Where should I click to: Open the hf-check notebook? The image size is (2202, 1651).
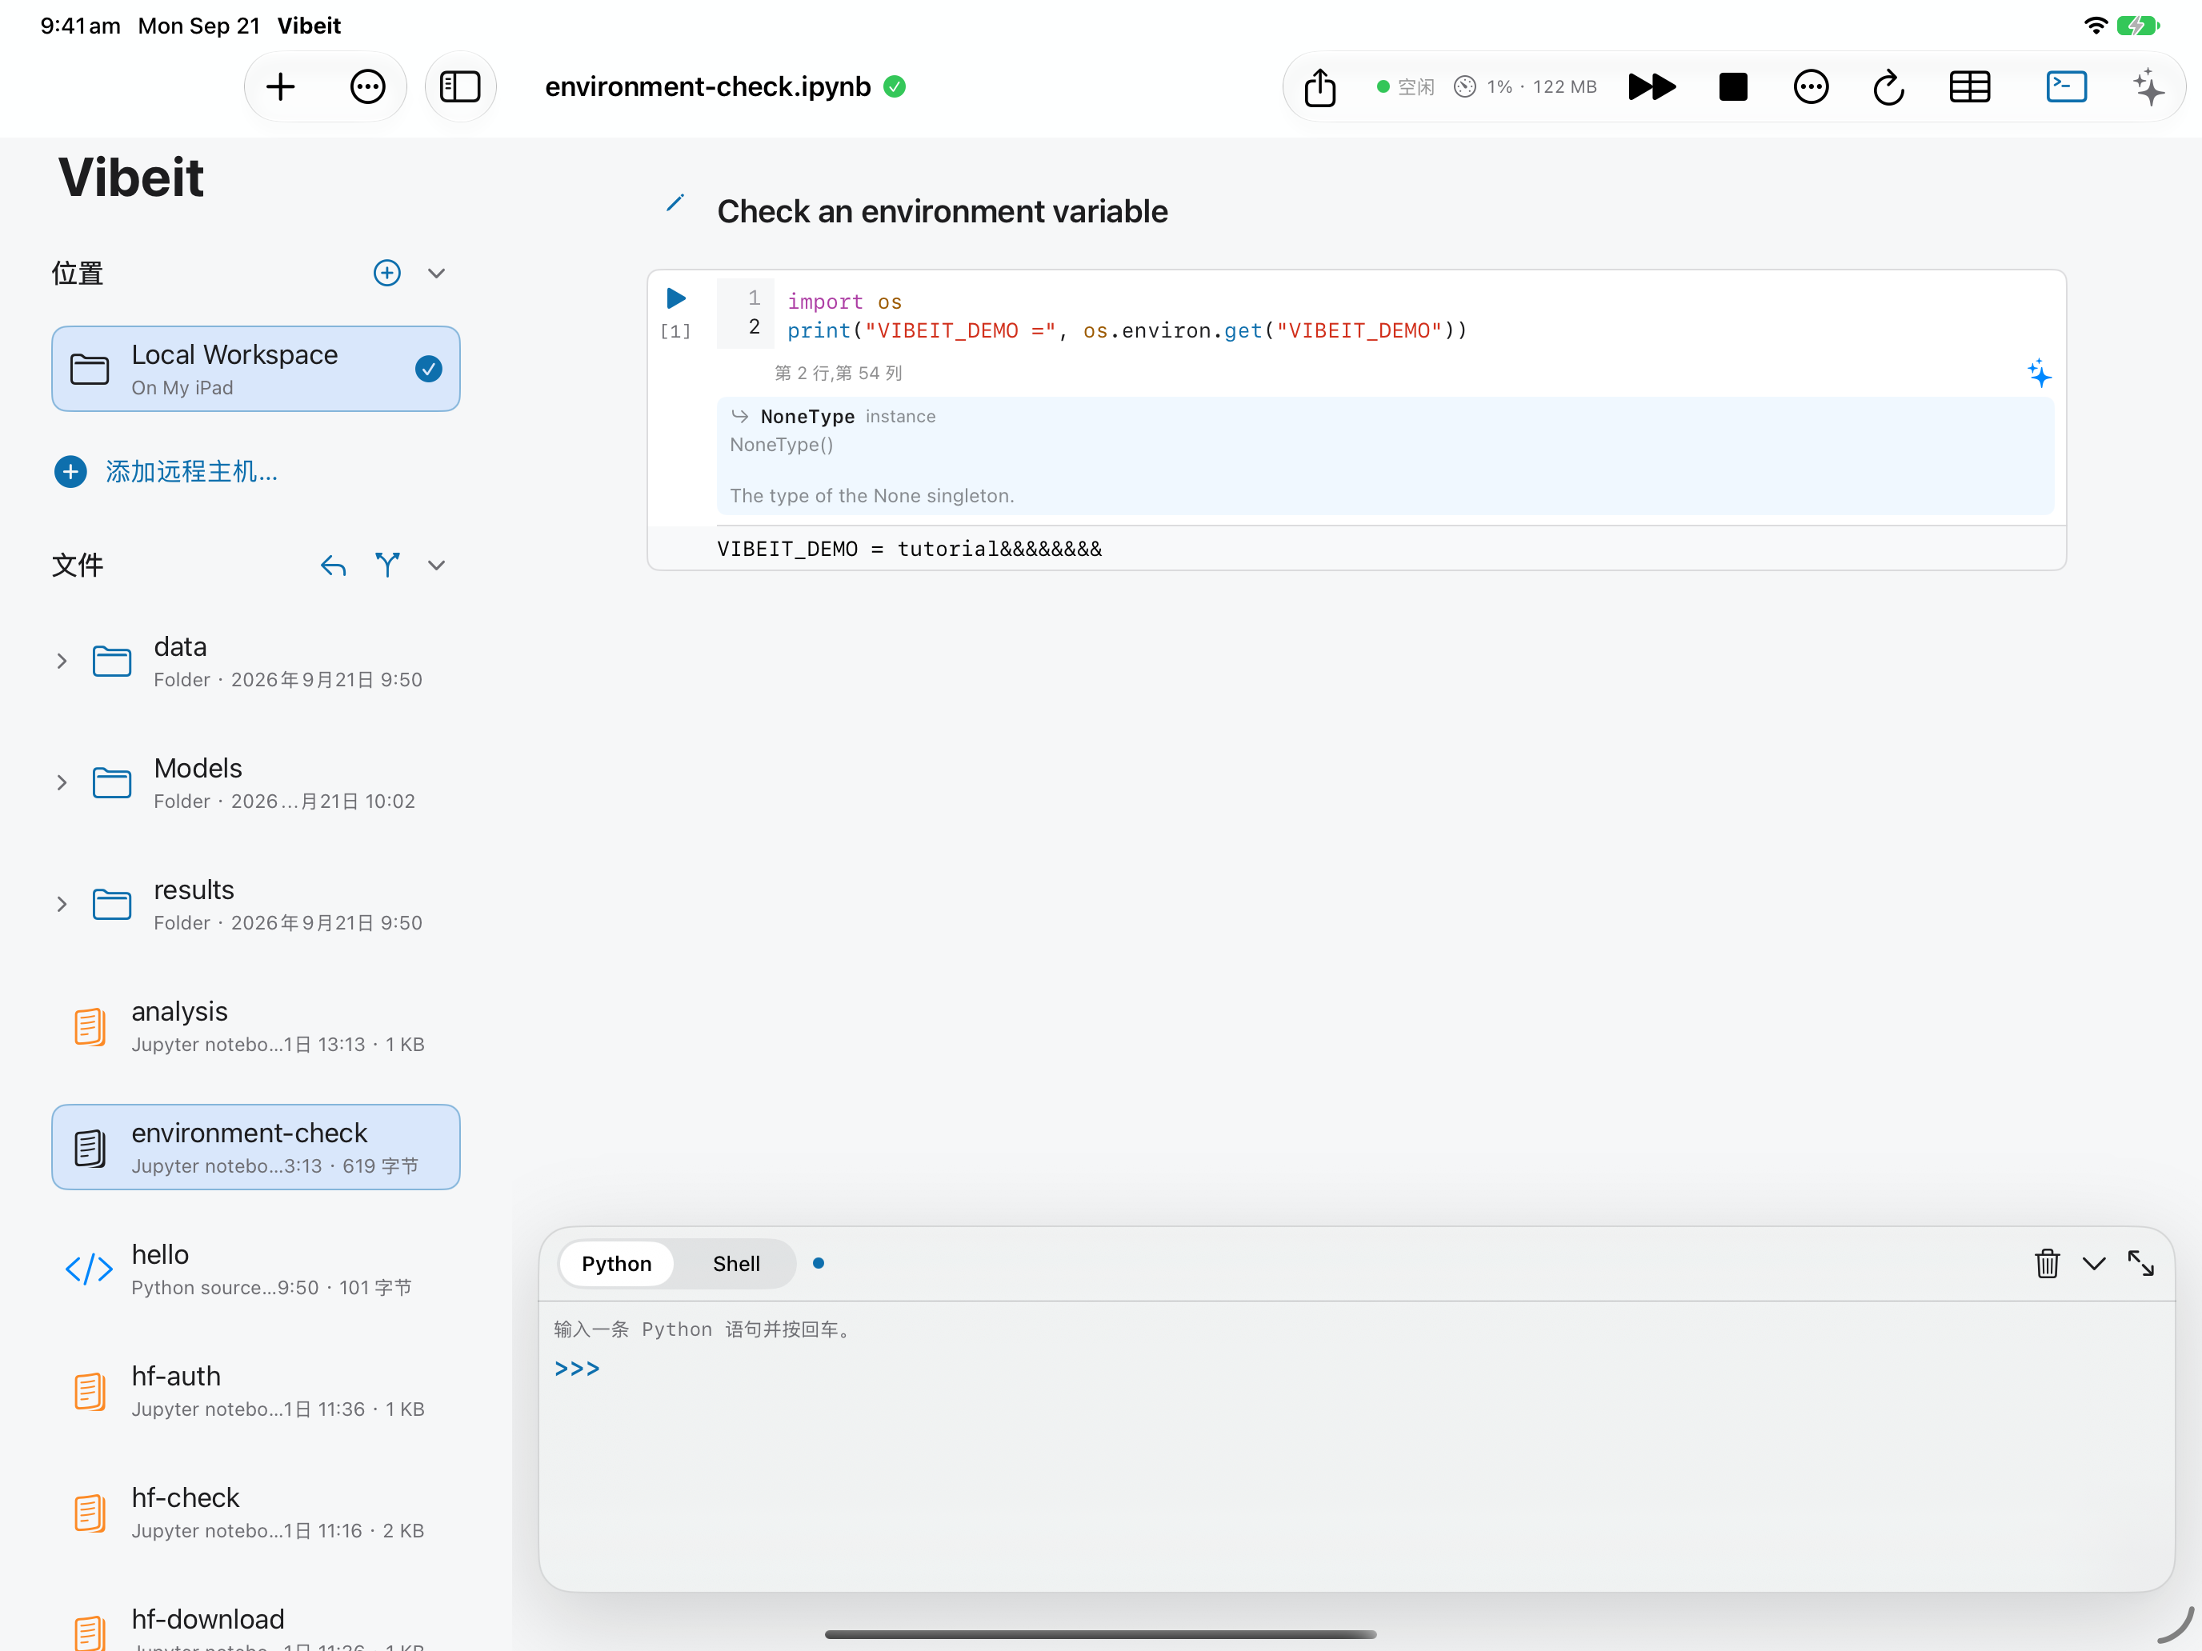pyautogui.click(x=256, y=1512)
